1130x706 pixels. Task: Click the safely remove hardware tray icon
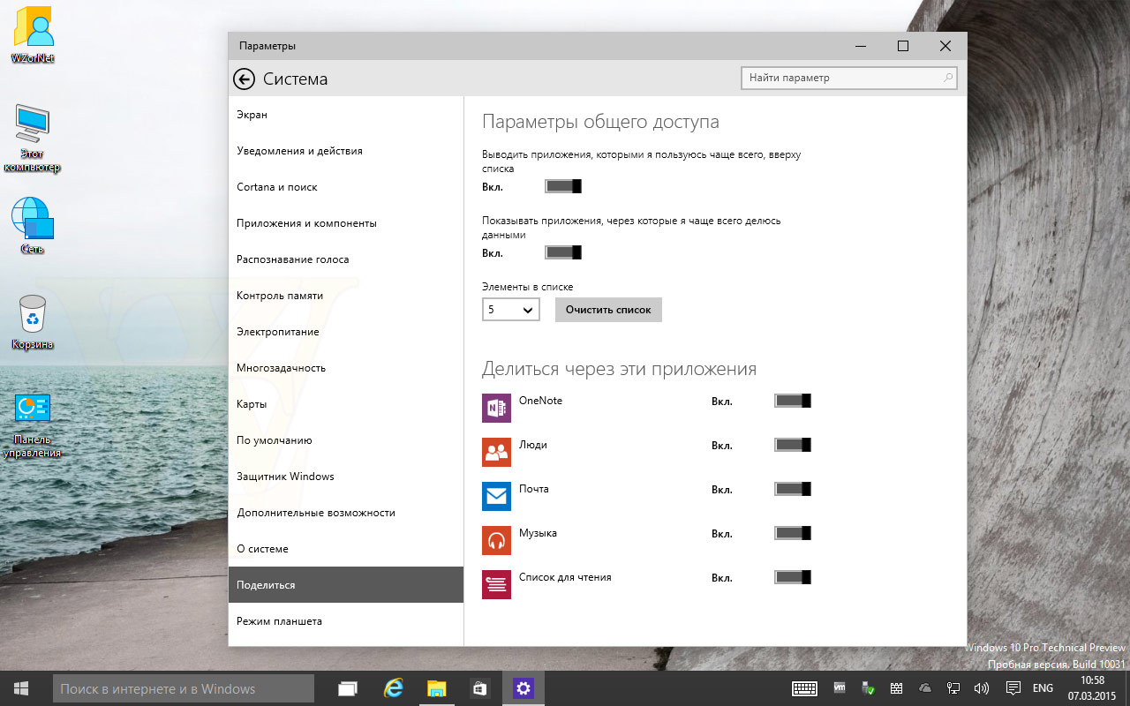click(868, 688)
